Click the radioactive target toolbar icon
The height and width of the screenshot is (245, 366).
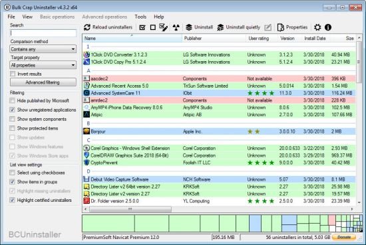[176, 27]
